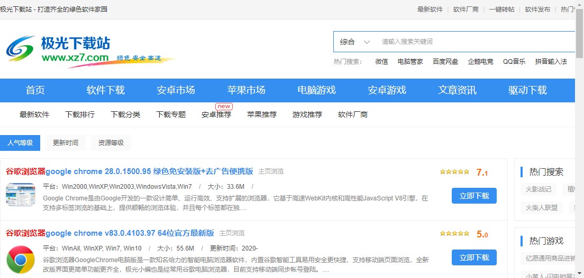Click the 5.0 rating score
Image resolution: width=584 pixels, height=278 pixels.
pyautogui.click(x=482, y=234)
